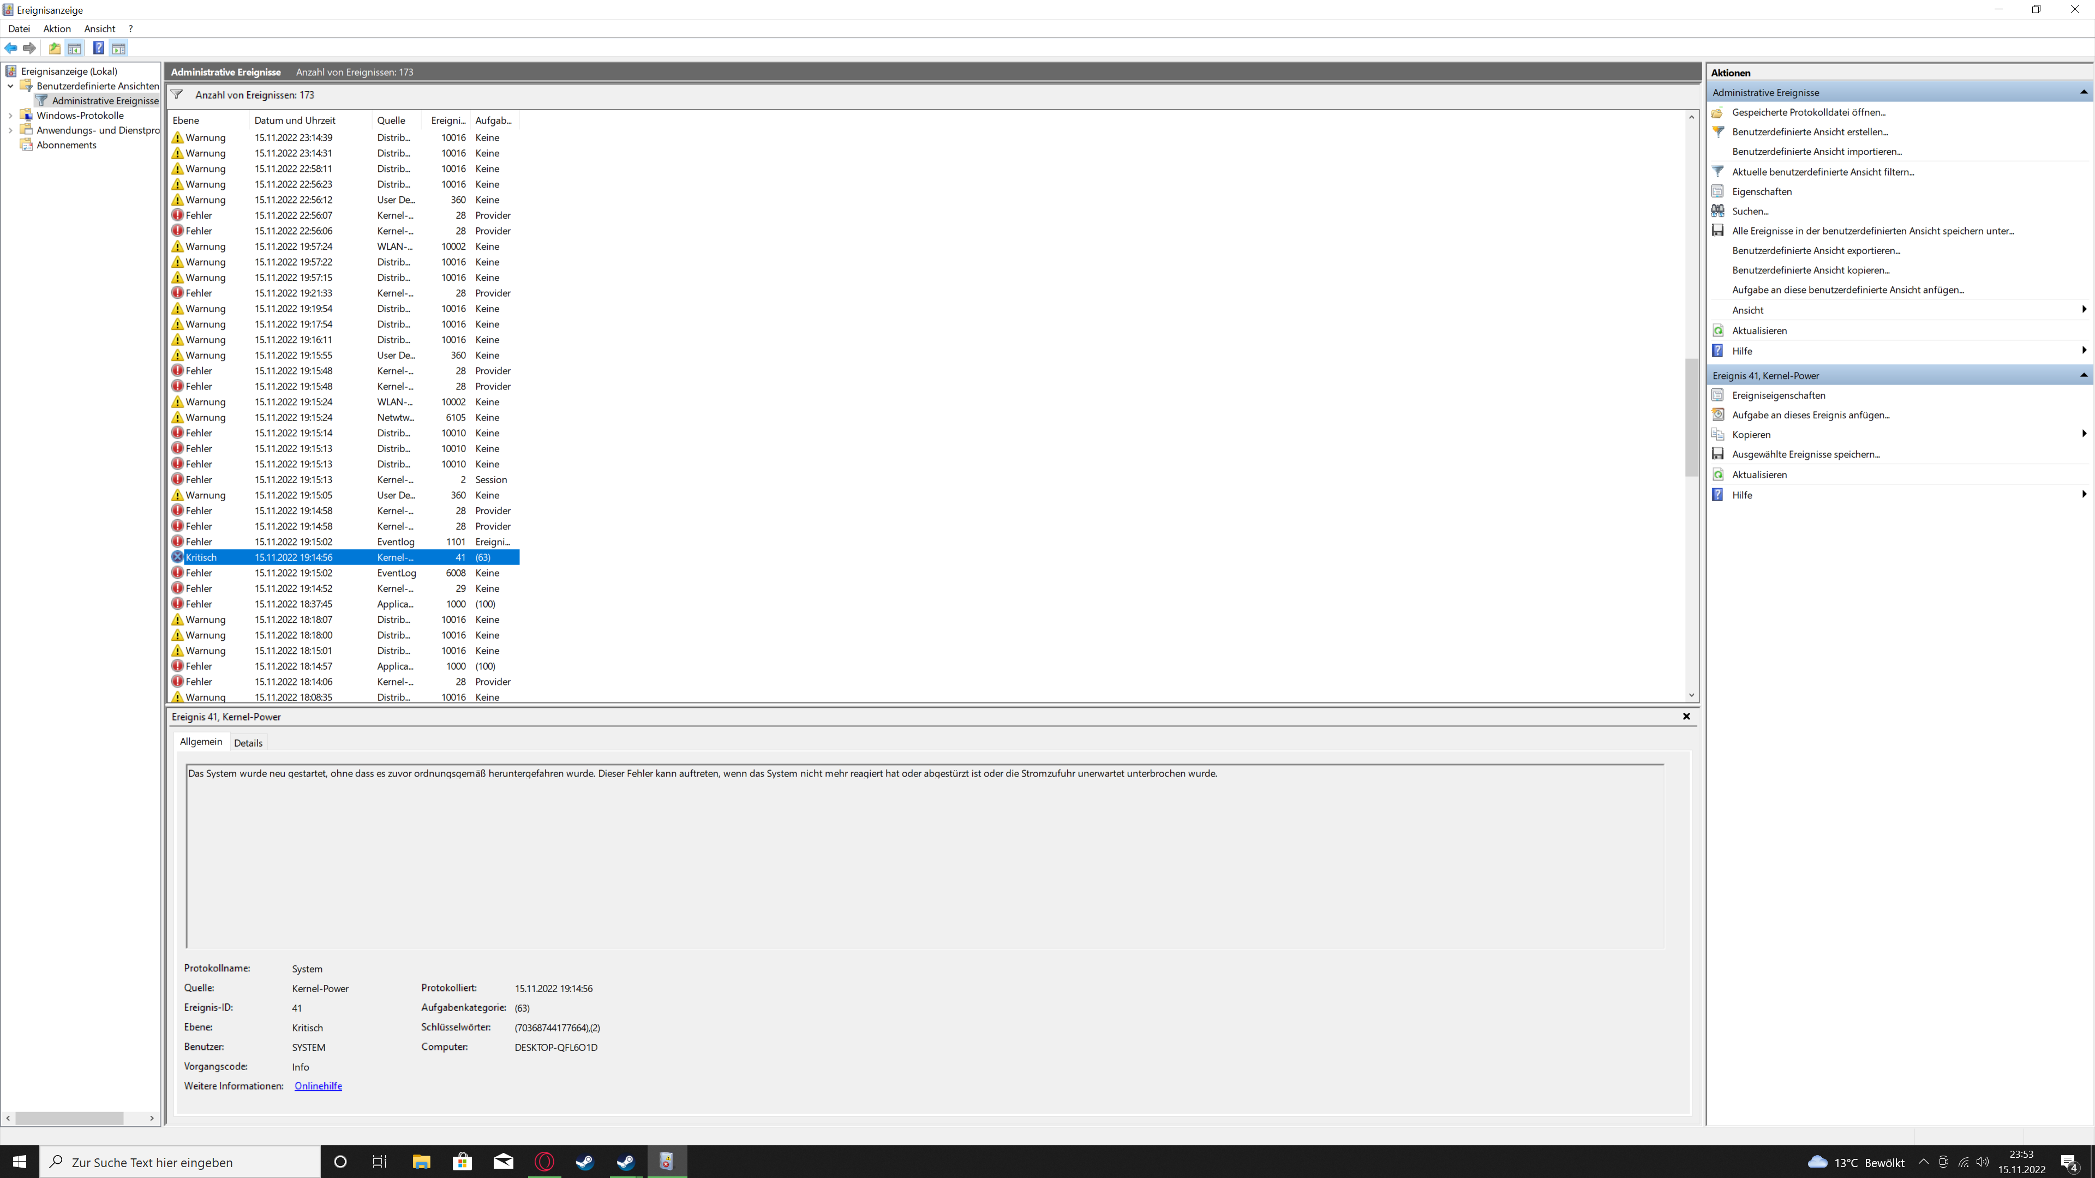This screenshot has width=2095, height=1178.
Task: Close the event preview pane
Action: [1686, 716]
